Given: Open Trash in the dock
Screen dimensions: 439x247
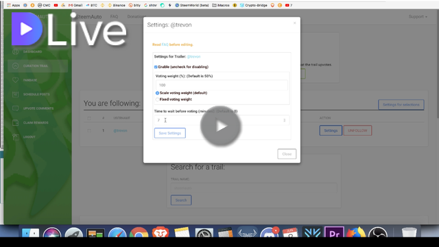Looking at the screenshot, I should pos(409,233).
